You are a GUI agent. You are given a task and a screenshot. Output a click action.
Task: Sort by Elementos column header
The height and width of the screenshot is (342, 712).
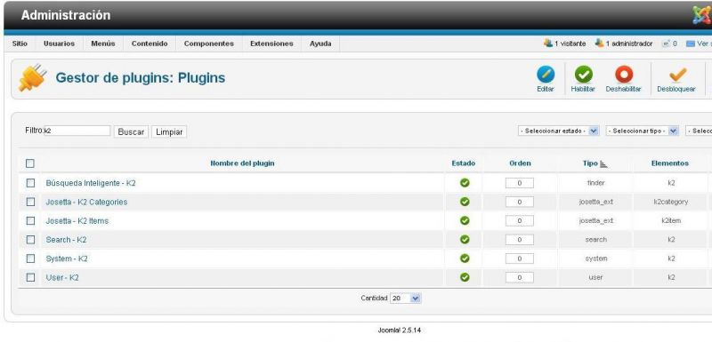tap(670, 163)
